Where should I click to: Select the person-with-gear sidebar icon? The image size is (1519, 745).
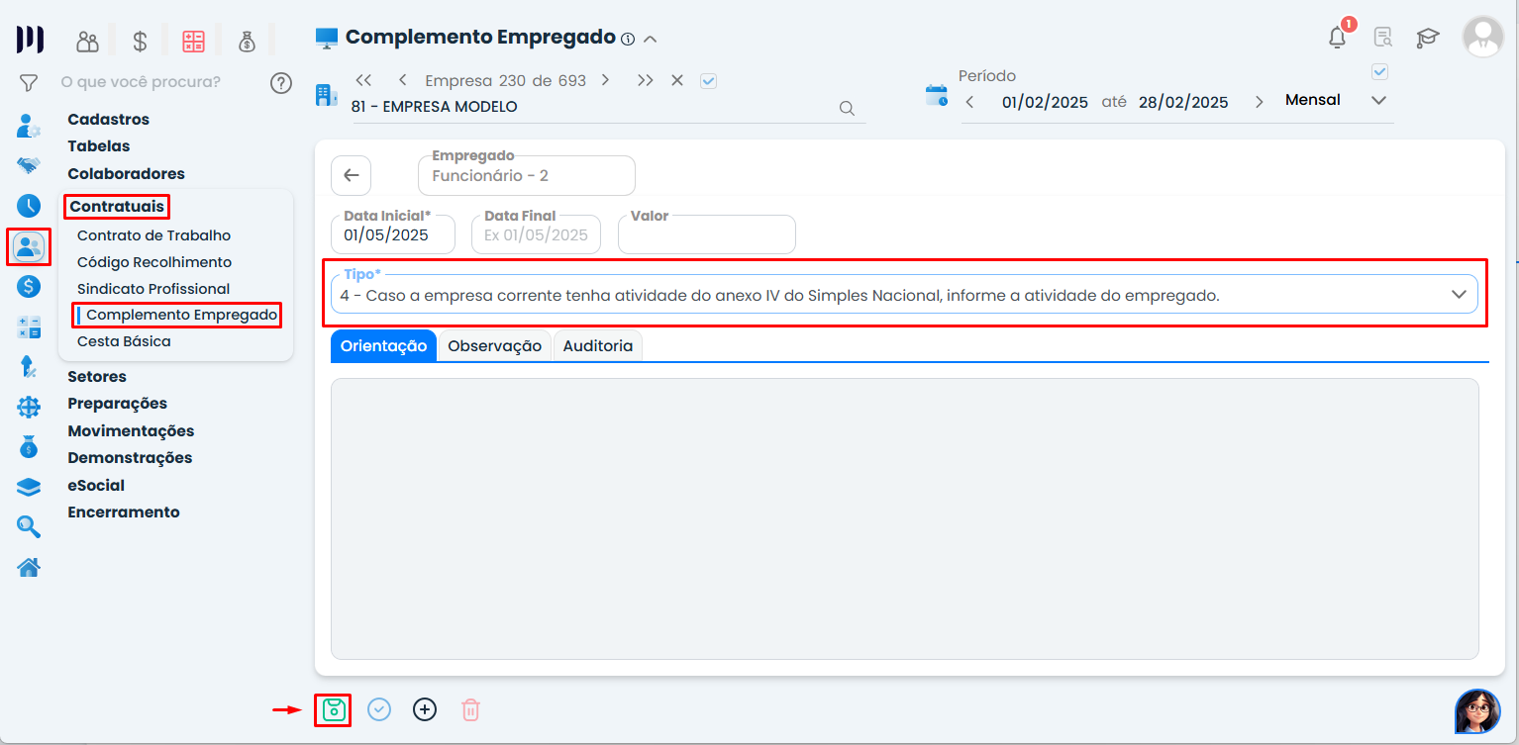[x=29, y=126]
